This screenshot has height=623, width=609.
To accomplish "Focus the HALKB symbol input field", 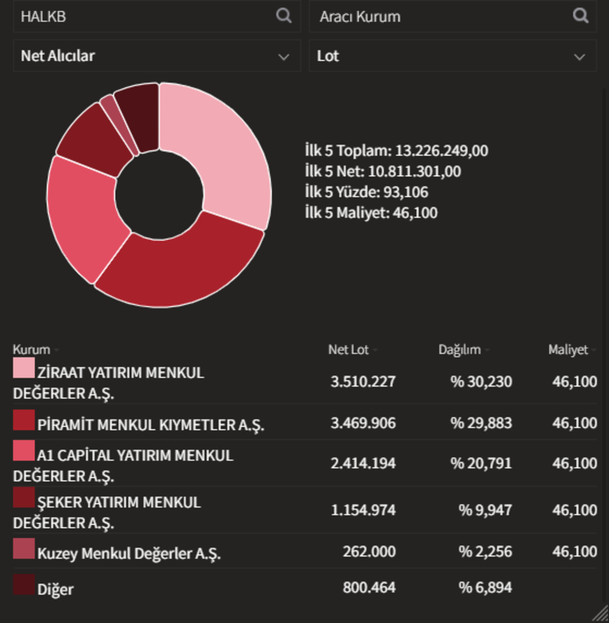I will point(157,16).
